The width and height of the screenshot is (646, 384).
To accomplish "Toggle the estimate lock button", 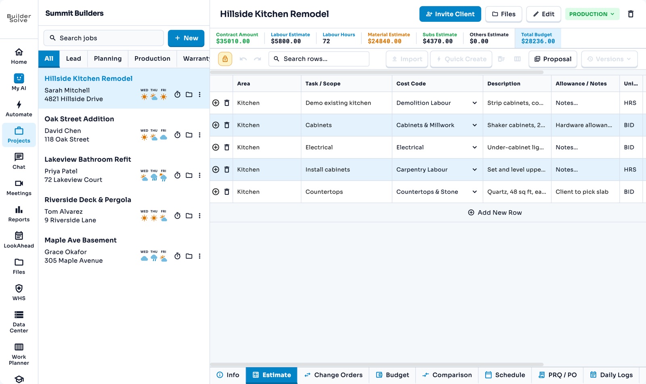I will (x=225, y=59).
